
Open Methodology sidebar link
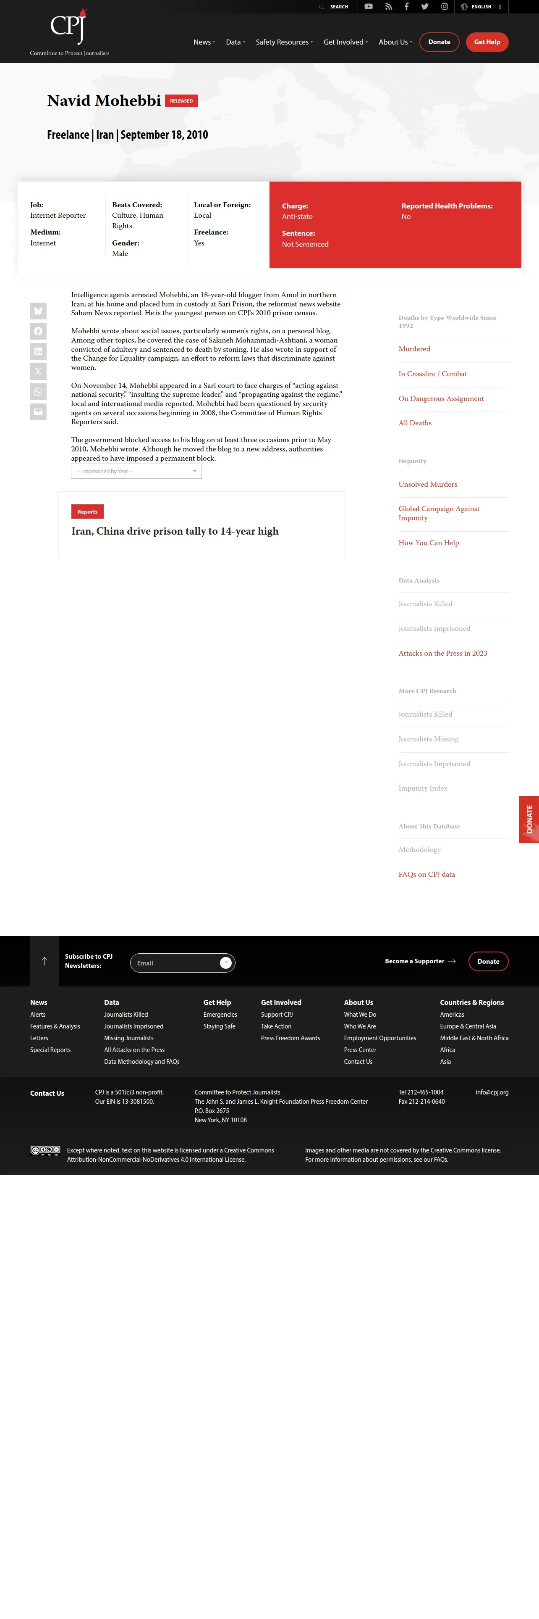tap(420, 850)
